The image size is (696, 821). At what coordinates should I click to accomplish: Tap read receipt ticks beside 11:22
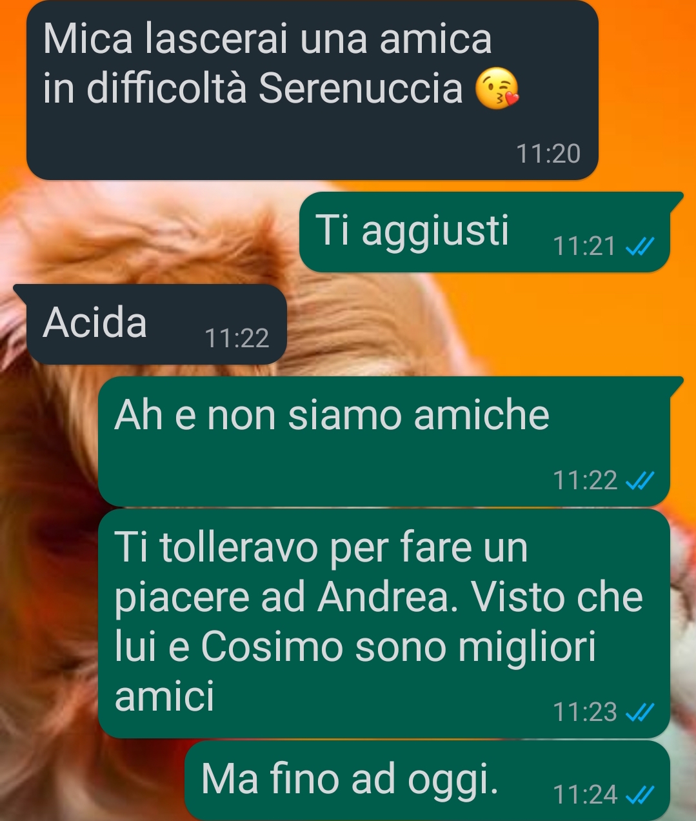(x=641, y=480)
